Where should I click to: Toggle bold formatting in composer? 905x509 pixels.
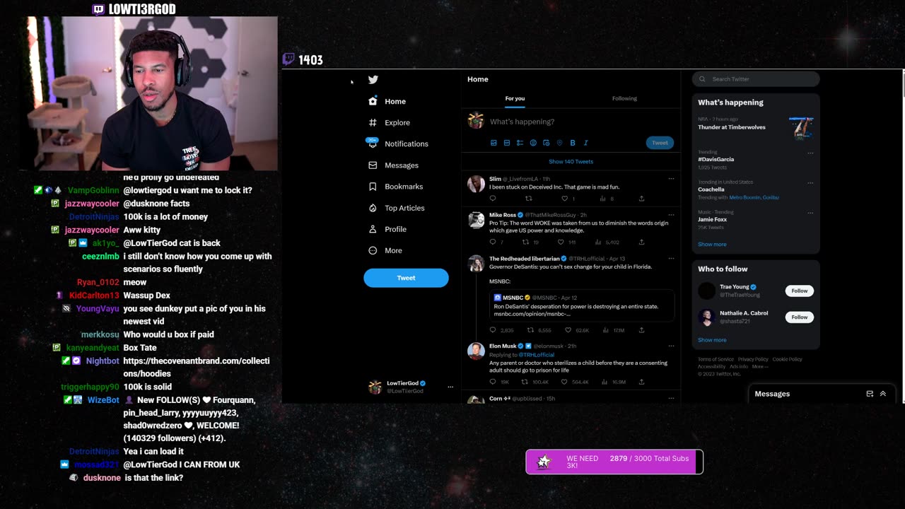pyautogui.click(x=573, y=143)
